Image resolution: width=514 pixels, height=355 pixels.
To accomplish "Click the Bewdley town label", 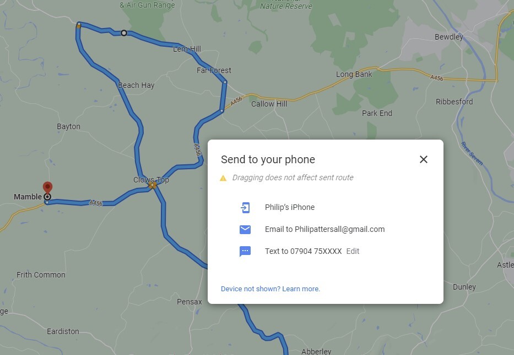I will [x=449, y=37].
